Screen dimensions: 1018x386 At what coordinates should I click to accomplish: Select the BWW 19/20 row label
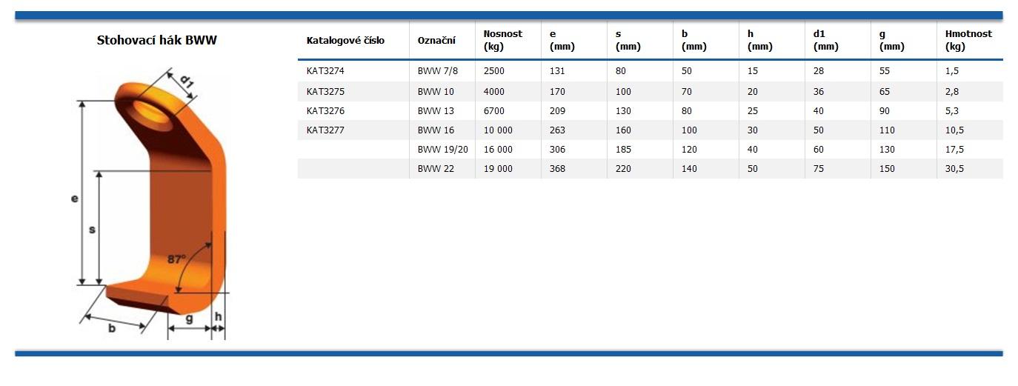pyautogui.click(x=442, y=150)
